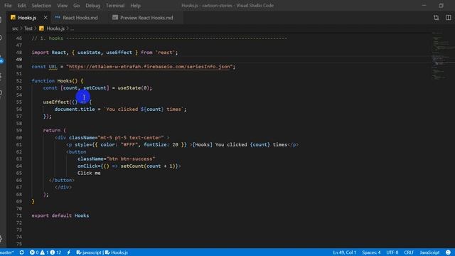
Task: Click the lightning bolt status icon
Action: click(69, 252)
